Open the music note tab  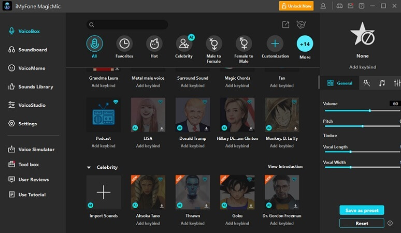[x=382, y=83]
